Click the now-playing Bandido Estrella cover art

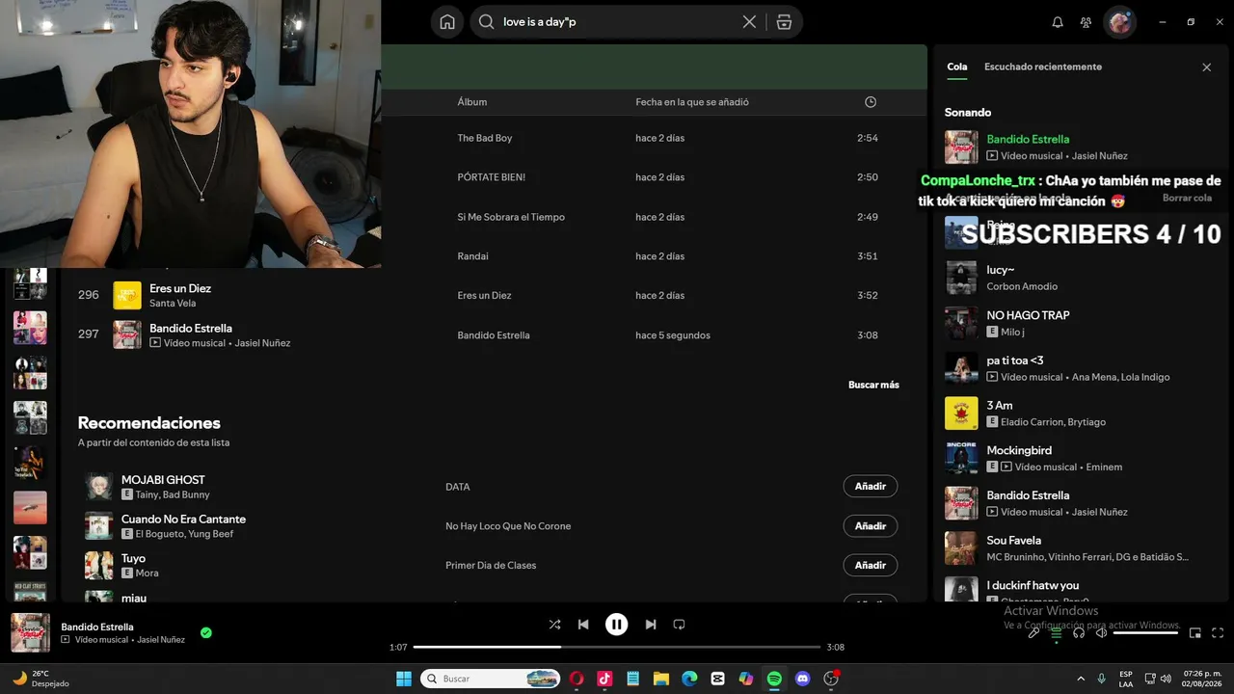click(x=31, y=633)
